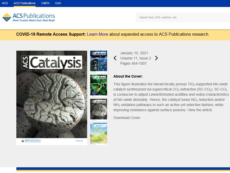The width and height of the screenshot is (230, 173).
Task: Click the bottom green landscape cover thumbnail
Action: 99,134
